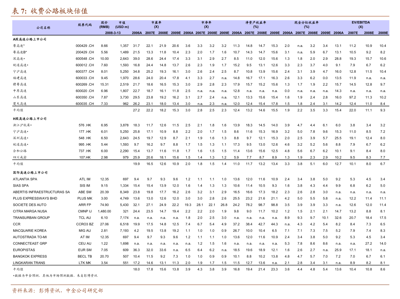
Task: Click 2008E under the 市盈率 header
Action: point(163,33)
